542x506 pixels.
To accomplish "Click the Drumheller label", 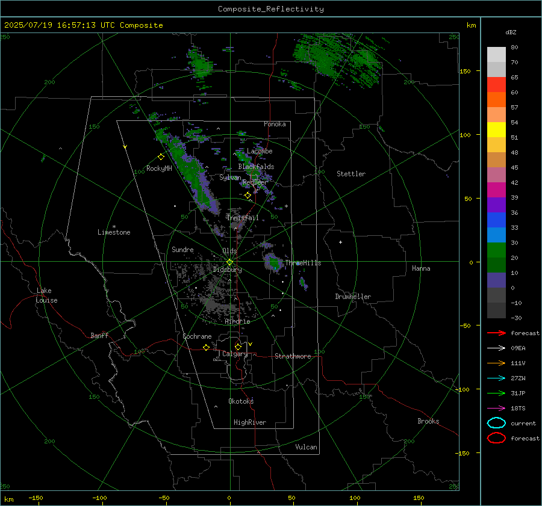I will (x=353, y=297).
